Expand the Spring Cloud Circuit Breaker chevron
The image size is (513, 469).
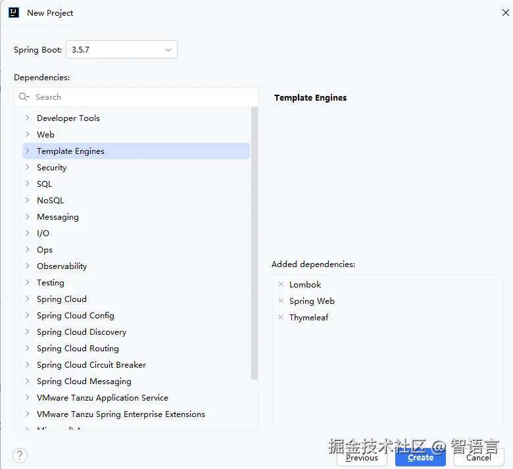[28, 364]
